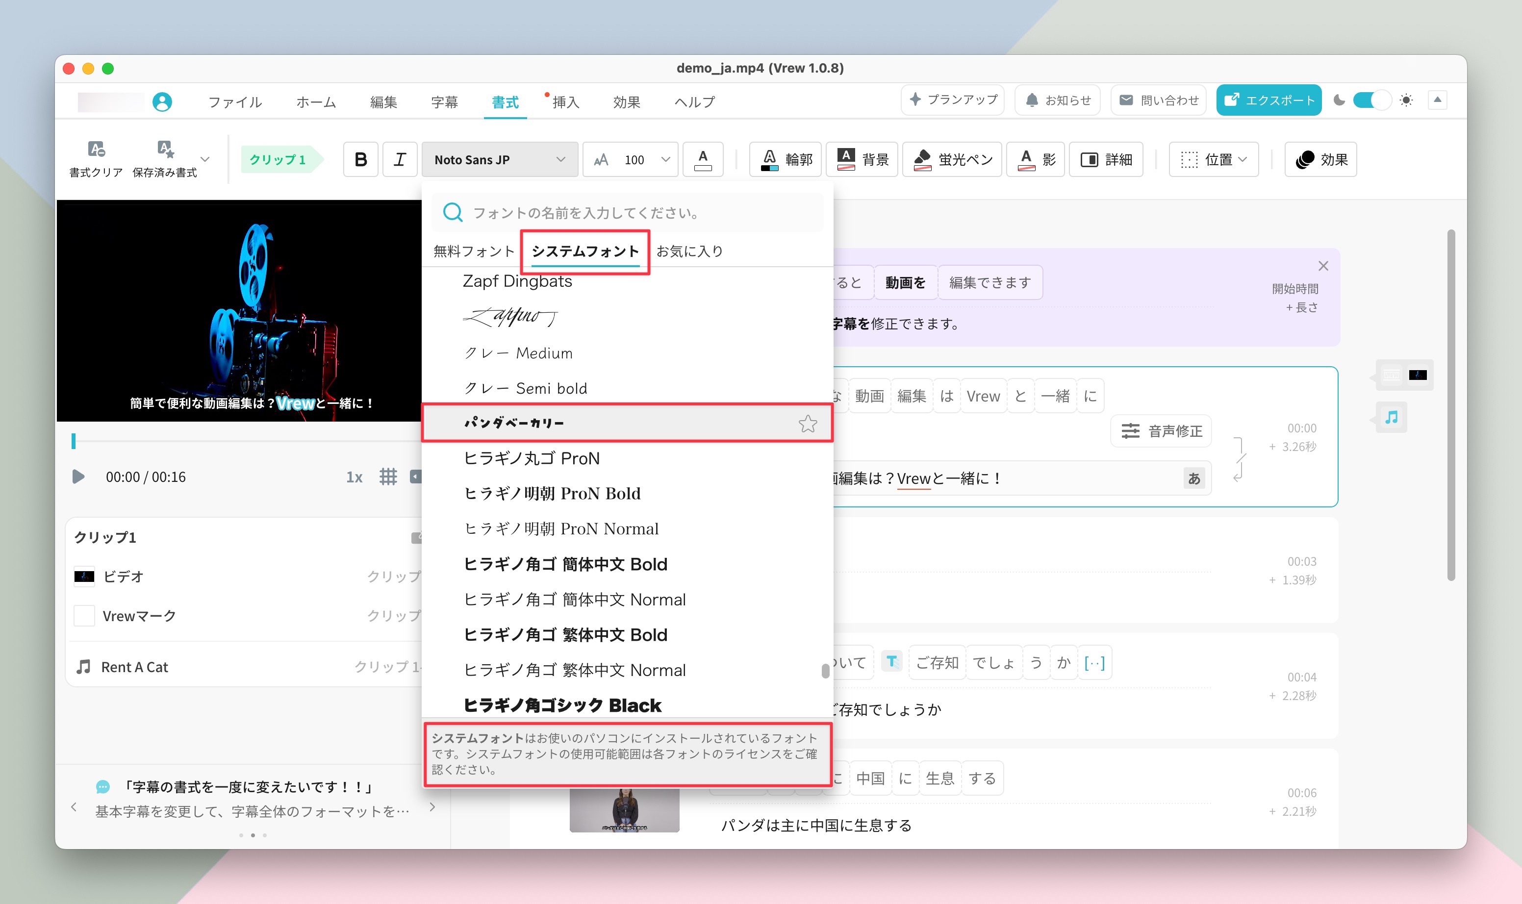Viewport: 1522px width, 904px height.
Task: Click the user account avatar icon
Action: 162,101
